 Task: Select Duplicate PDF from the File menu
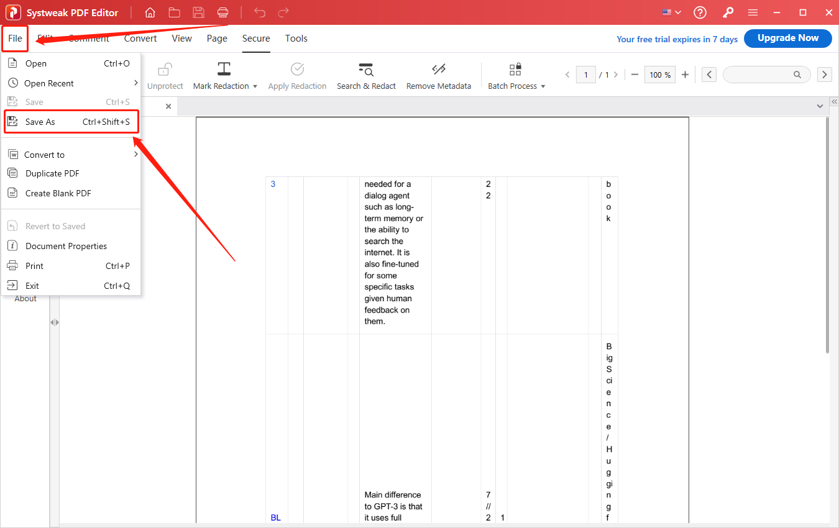[x=71, y=173]
